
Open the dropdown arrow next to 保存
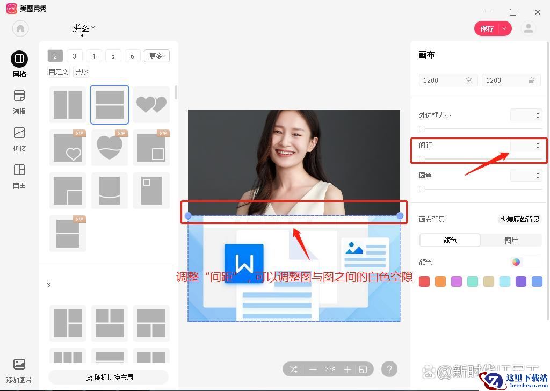coord(504,28)
